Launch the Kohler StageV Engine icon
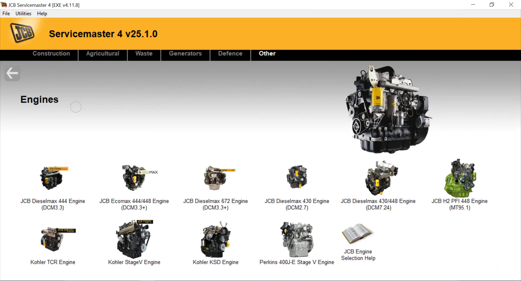 pos(134,239)
